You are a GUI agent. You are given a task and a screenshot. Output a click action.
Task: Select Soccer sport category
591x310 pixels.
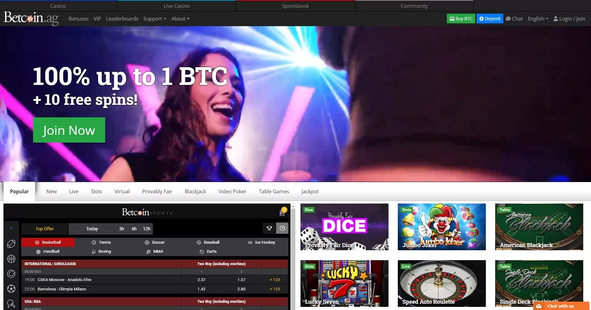(155, 242)
